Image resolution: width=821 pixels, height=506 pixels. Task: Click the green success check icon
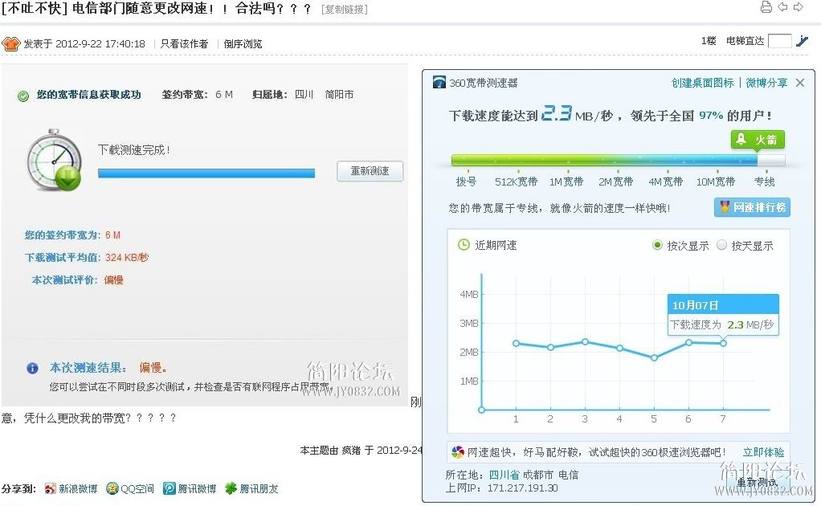coord(23,96)
